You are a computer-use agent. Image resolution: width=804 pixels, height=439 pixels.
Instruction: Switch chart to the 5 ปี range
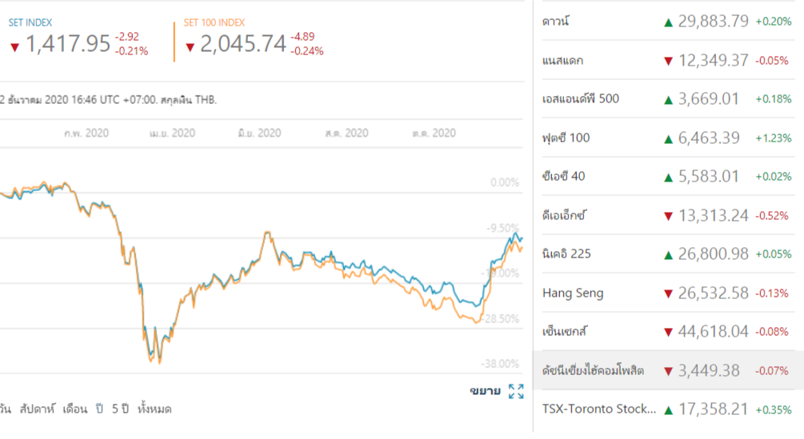(120, 409)
